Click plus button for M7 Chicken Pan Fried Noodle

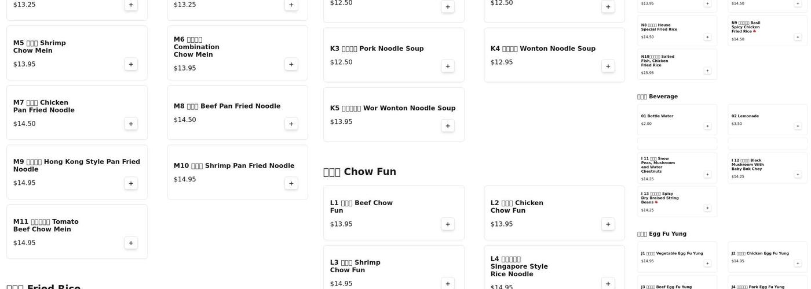pyautogui.click(x=131, y=124)
